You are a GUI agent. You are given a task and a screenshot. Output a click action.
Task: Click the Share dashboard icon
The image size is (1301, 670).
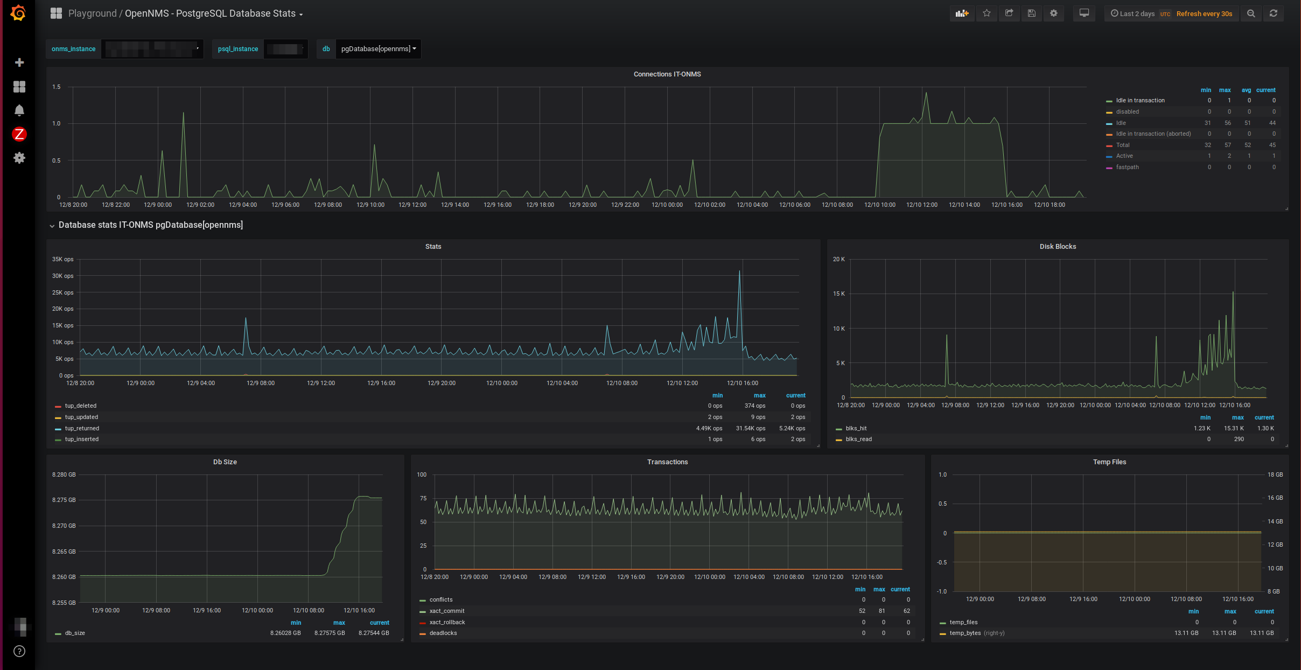click(x=1009, y=13)
